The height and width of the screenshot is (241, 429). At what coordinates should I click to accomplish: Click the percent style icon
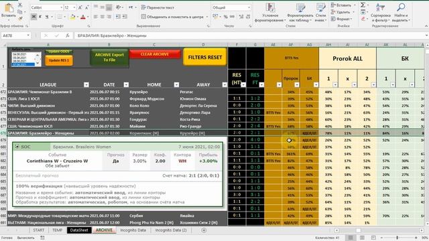[225, 17]
